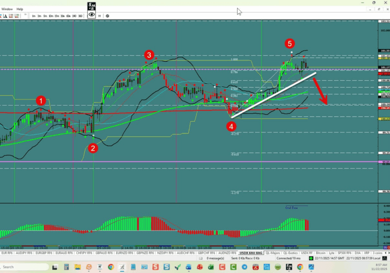The height and width of the screenshot is (273, 390).
Task: Switch chart to 3m timeframe
Action: [x=39, y=16]
